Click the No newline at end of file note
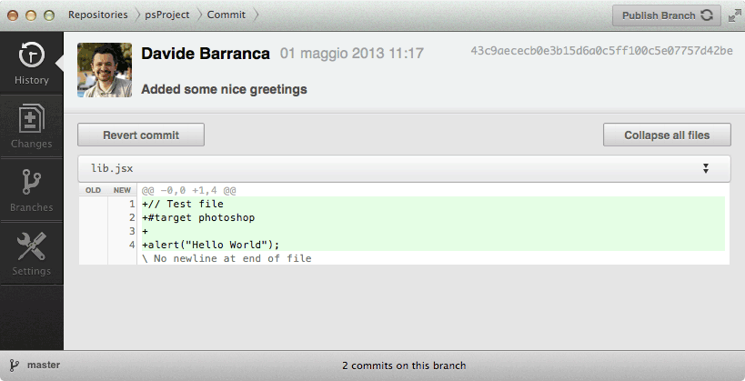The width and height of the screenshot is (745, 381). (x=227, y=258)
